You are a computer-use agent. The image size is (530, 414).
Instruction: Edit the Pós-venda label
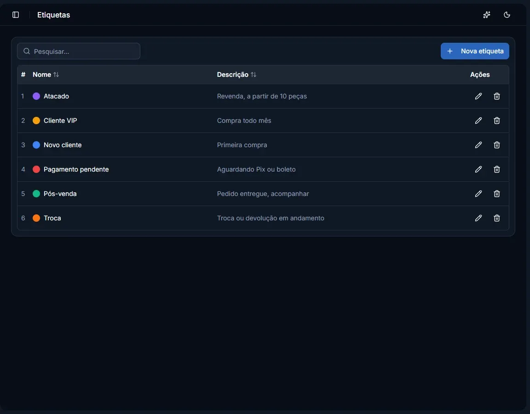point(478,194)
